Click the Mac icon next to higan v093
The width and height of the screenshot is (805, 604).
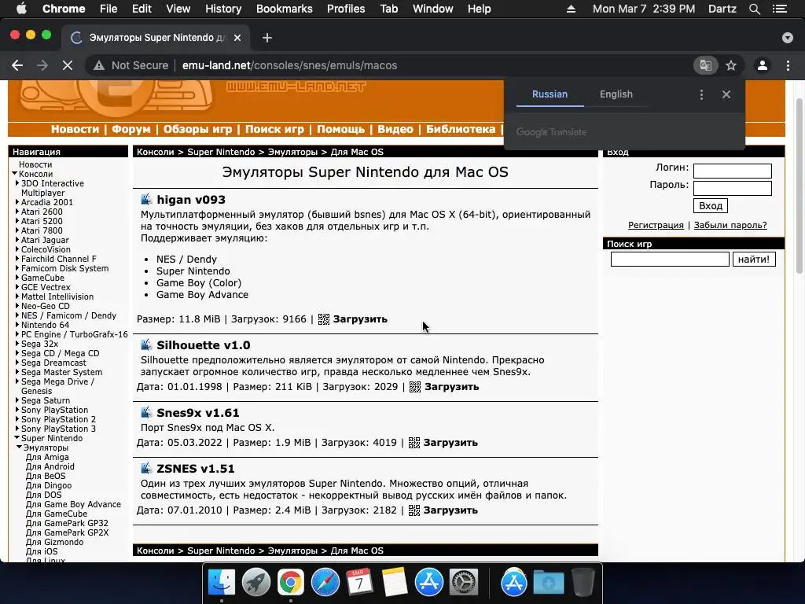tap(146, 199)
